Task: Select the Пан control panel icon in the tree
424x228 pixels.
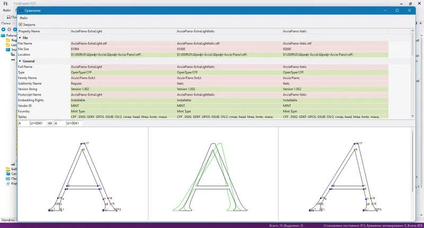Action: 8,179
